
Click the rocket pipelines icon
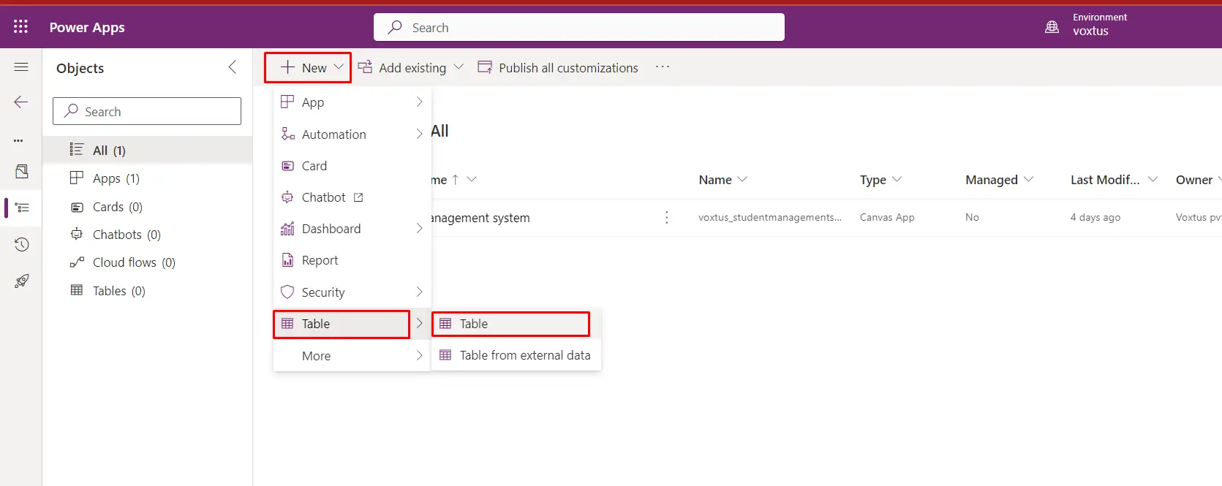[x=21, y=281]
